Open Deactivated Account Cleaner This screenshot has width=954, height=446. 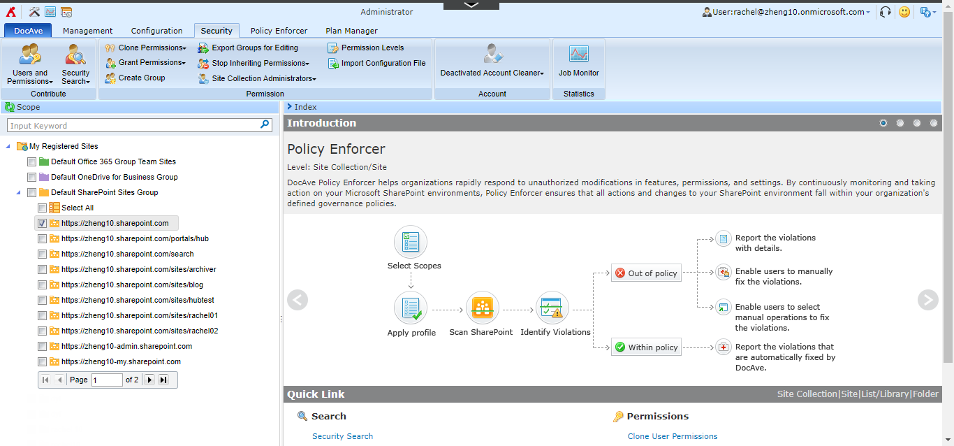click(492, 63)
